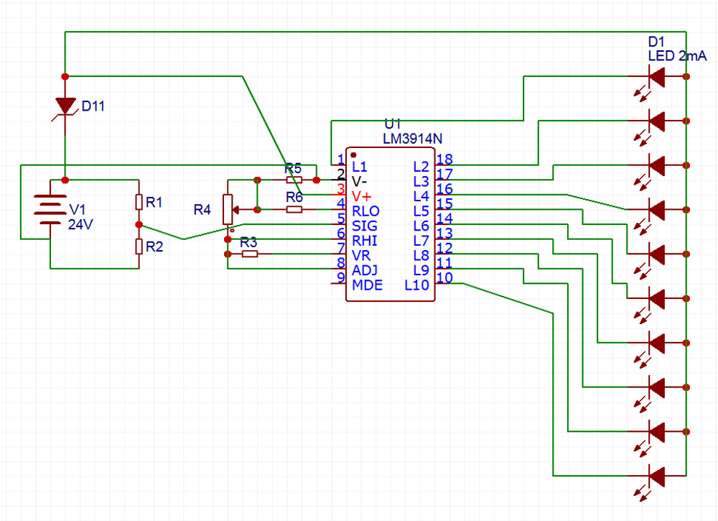
Task: Click the R1 resistor symbol
Action: pos(139,202)
